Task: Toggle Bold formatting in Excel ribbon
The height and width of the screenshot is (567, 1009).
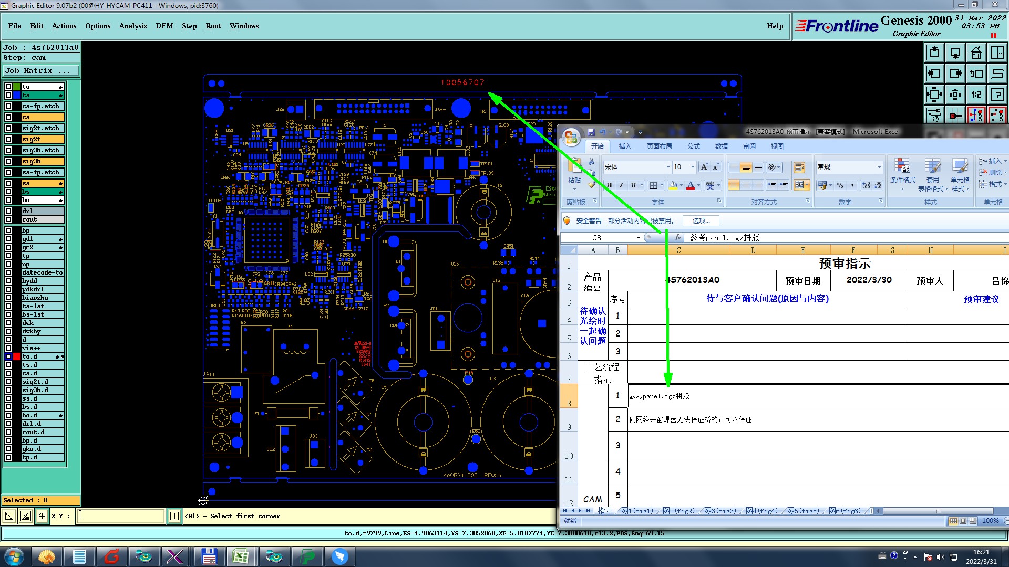Action: point(609,185)
